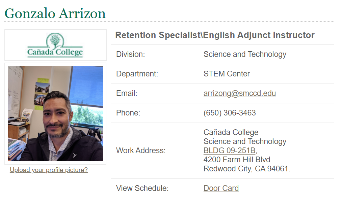Click the phone number (650) 306-3463
Image resolution: width=343 pixels, height=202 pixels.
[x=230, y=113]
